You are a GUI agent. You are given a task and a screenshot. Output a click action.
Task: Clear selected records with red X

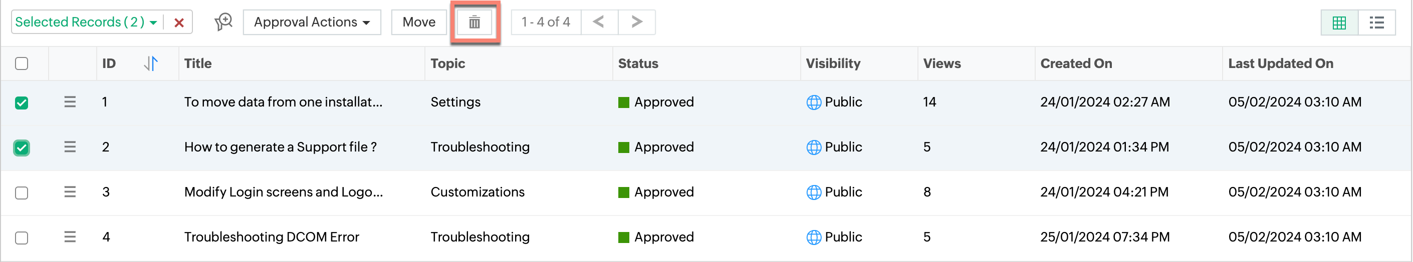click(179, 22)
